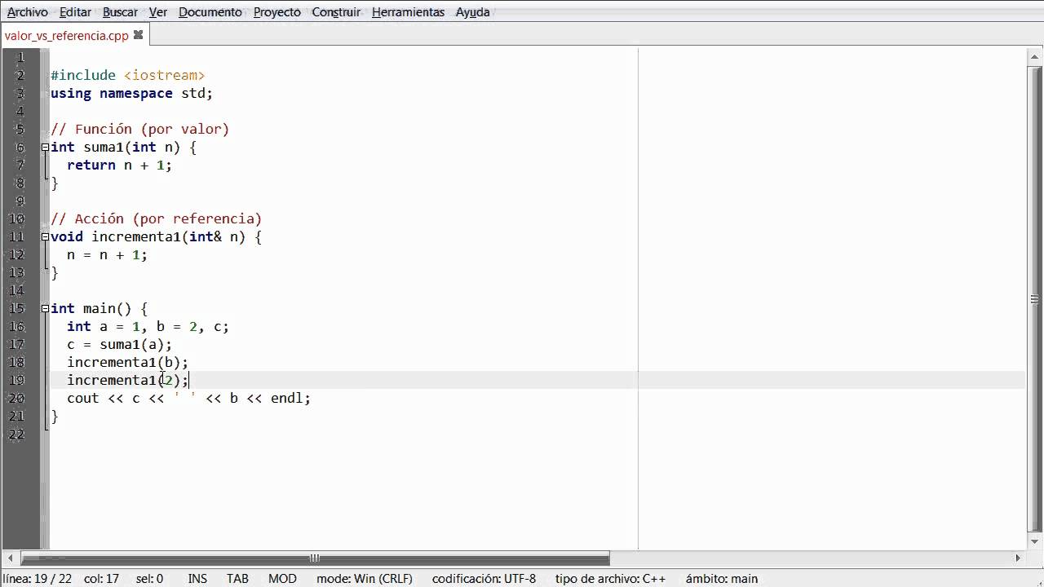Click the cout statement on line 20
Image resolution: width=1044 pixels, height=587 pixels.
point(188,398)
